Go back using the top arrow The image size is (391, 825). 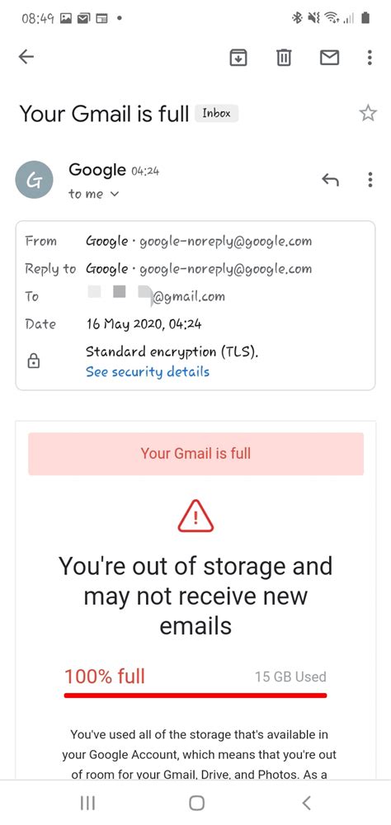pyautogui.click(x=26, y=57)
